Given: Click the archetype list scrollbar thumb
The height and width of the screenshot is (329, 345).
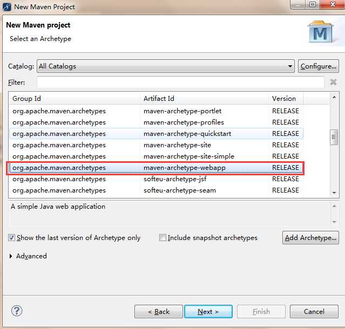Looking at the screenshot, I should [334, 137].
